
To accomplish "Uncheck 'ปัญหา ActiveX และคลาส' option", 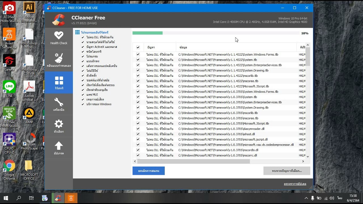I will [x=83, y=47].
